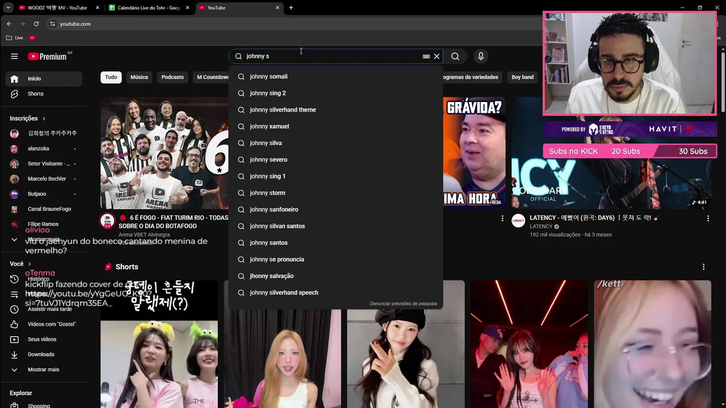Screen dimensions: 726x408
Task: Open Shorts in the sidebar
Action: pyautogui.click(x=44, y=93)
